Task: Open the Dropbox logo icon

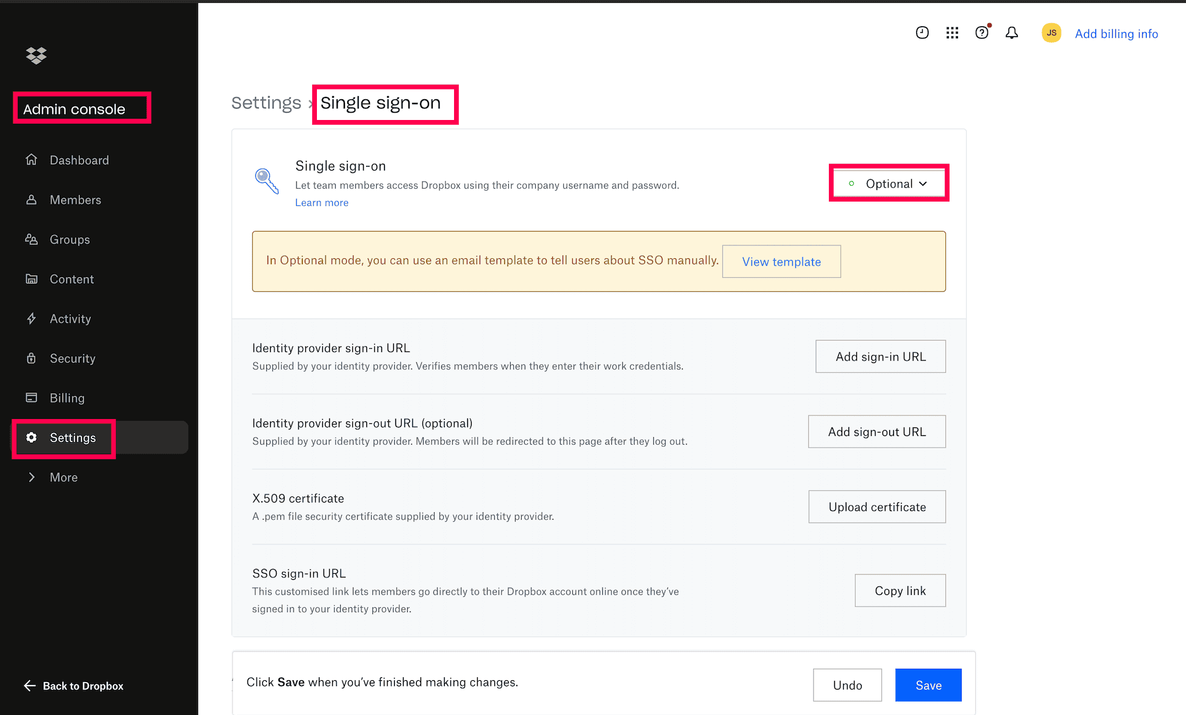Action: [36, 55]
